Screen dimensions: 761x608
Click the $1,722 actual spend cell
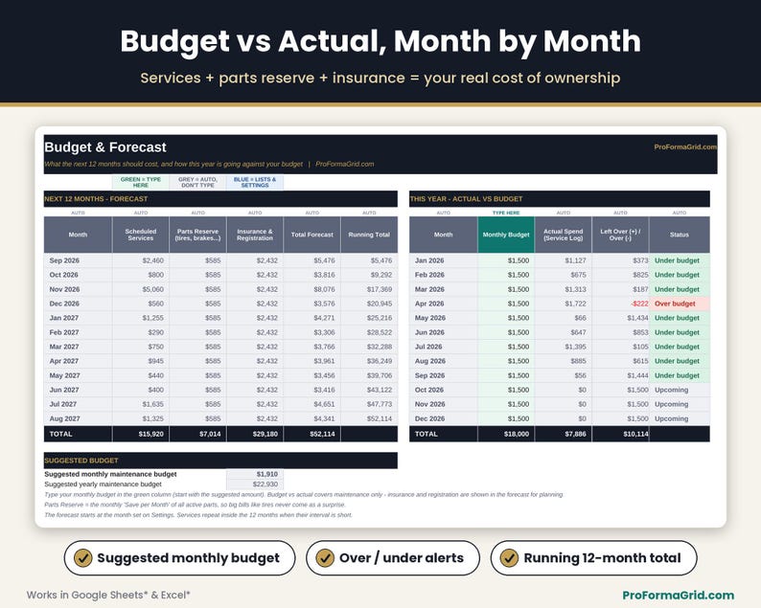pos(563,304)
